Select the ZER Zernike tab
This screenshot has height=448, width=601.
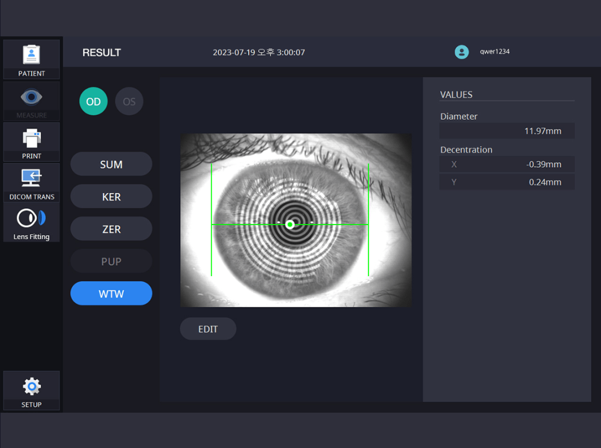[x=111, y=229]
